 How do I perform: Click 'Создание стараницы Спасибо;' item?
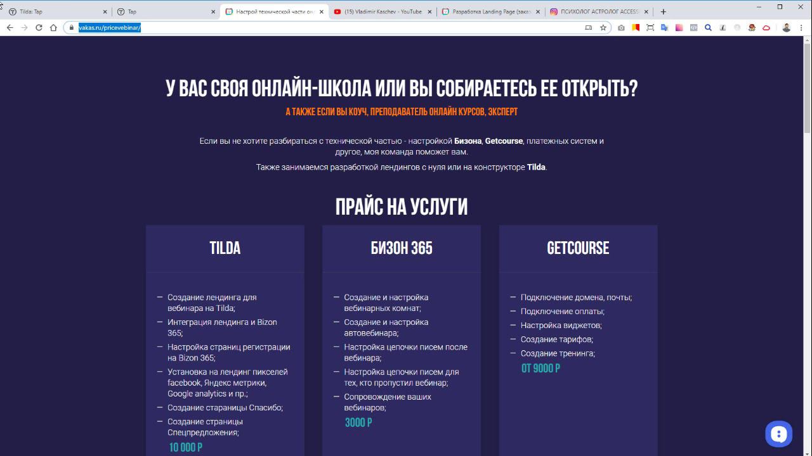click(x=225, y=408)
